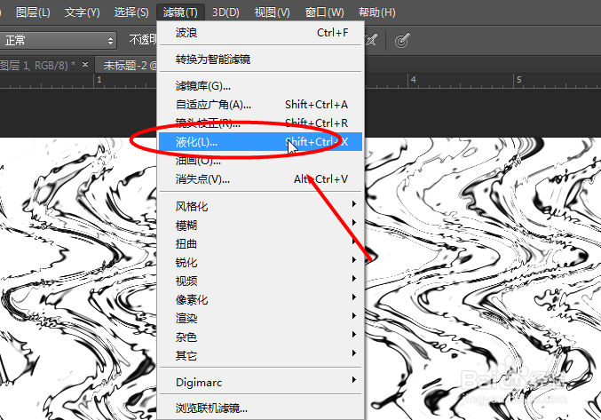This screenshot has width=601, height=420.
Task: Open the 窗口(W) menu
Action: pyautogui.click(x=324, y=12)
